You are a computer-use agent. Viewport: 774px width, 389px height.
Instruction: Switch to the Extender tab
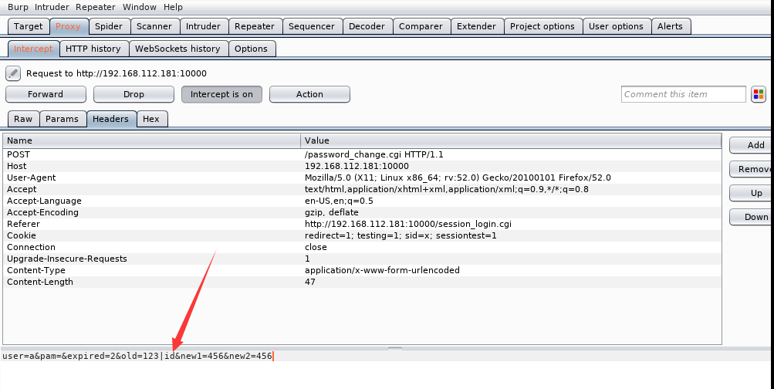click(x=476, y=26)
